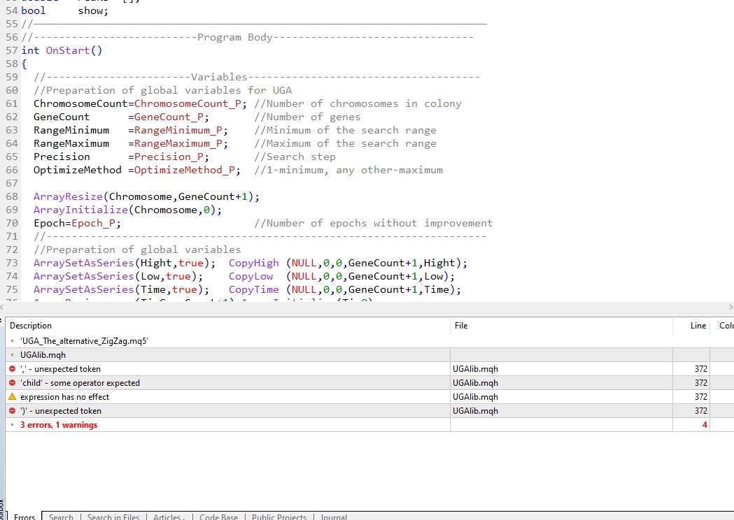The image size is (734, 520).
Task: Select the expression has no effect warning
Action: 370,397
